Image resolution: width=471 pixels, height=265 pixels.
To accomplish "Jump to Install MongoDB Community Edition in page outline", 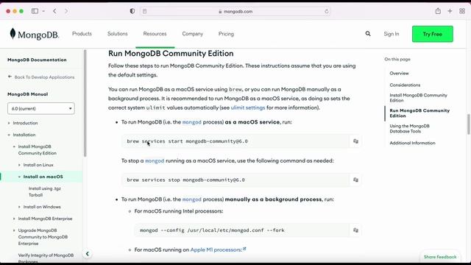I will click(418, 98).
